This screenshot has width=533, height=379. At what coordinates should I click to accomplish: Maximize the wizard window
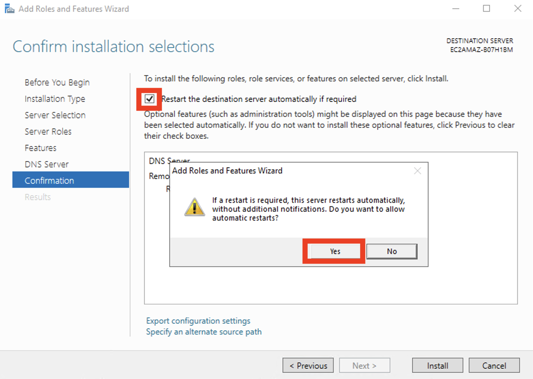pyautogui.click(x=487, y=9)
